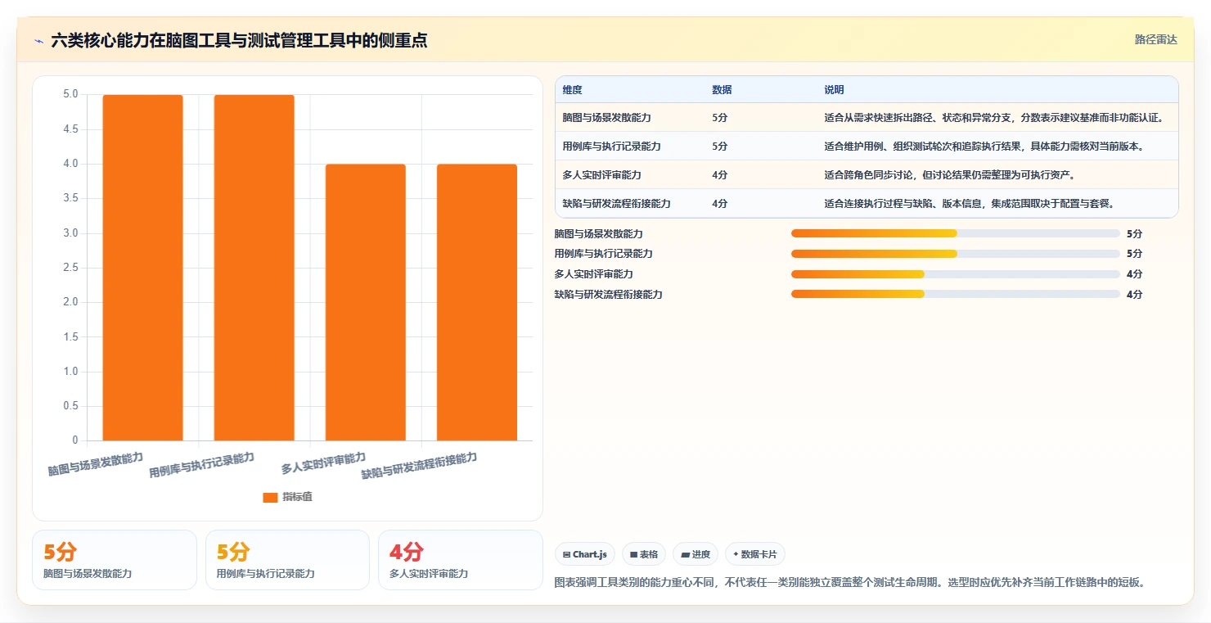Click the y-axis tick 5.0
Viewport: 1211px width, 623px height.
[x=70, y=94]
